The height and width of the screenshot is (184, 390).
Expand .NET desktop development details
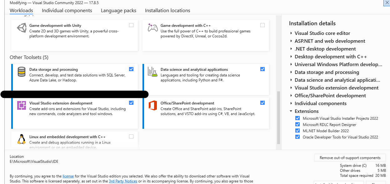(291, 49)
